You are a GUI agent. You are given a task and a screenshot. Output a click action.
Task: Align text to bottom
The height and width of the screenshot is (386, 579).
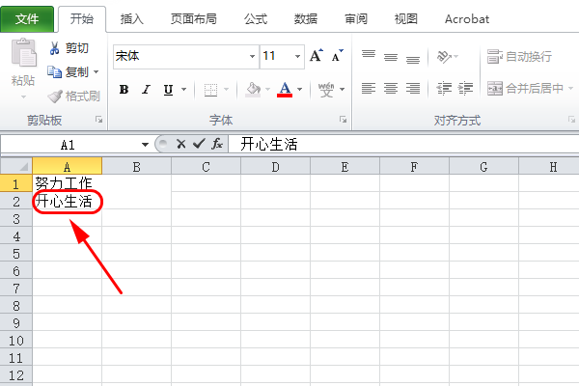click(x=413, y=59)
